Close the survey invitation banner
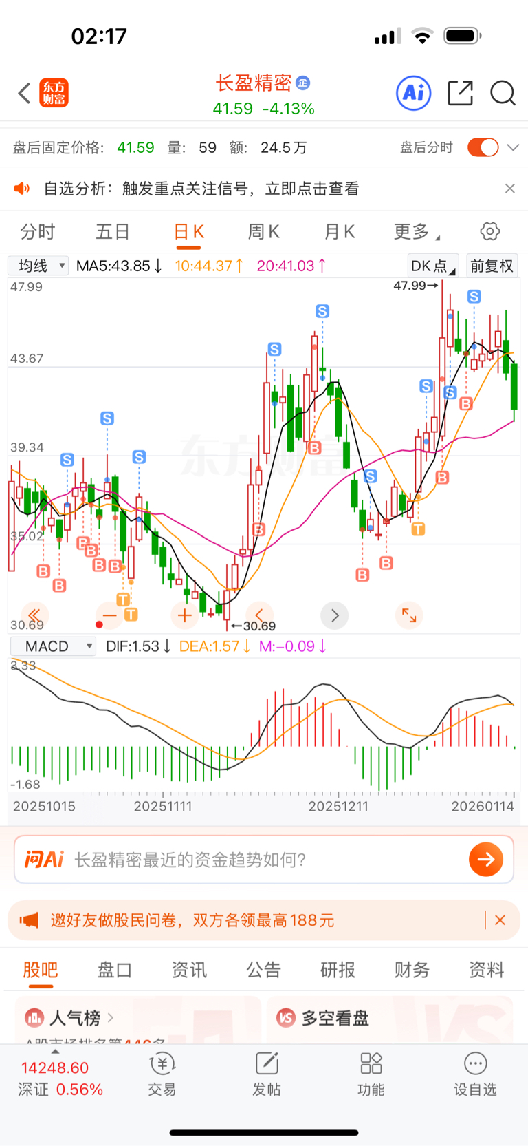Screen dimensions: 528x1146 [500, 920]
